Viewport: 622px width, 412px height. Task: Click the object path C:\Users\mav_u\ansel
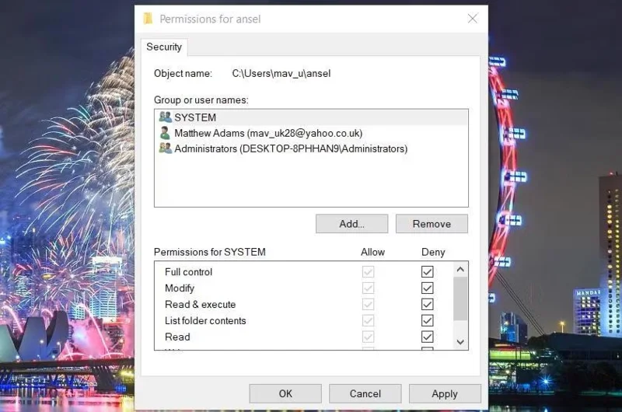(281, 73)
